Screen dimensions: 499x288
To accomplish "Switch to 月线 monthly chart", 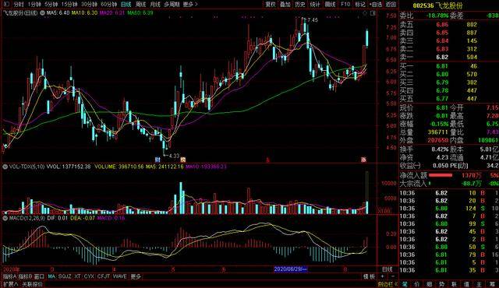I will (154, 4).
